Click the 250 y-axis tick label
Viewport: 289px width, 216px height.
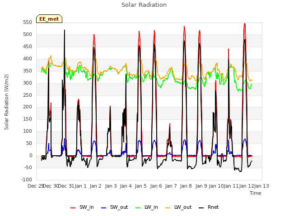point(28,95)
